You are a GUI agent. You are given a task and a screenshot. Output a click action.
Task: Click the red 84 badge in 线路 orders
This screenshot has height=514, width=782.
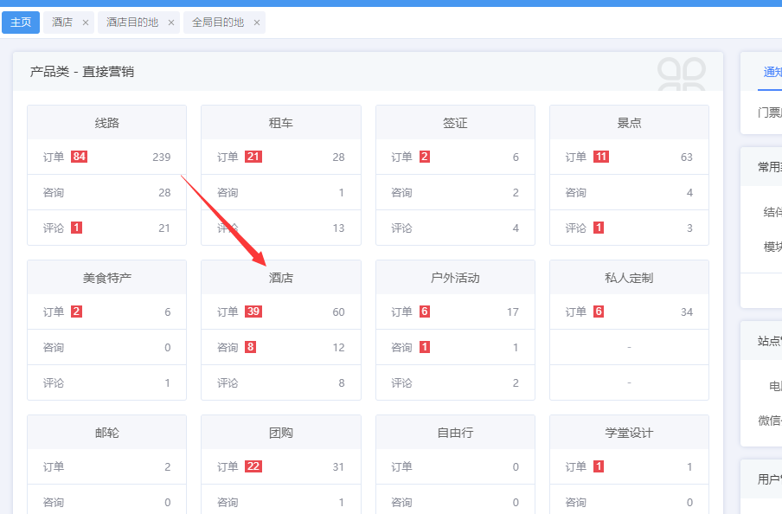point(80,157)
